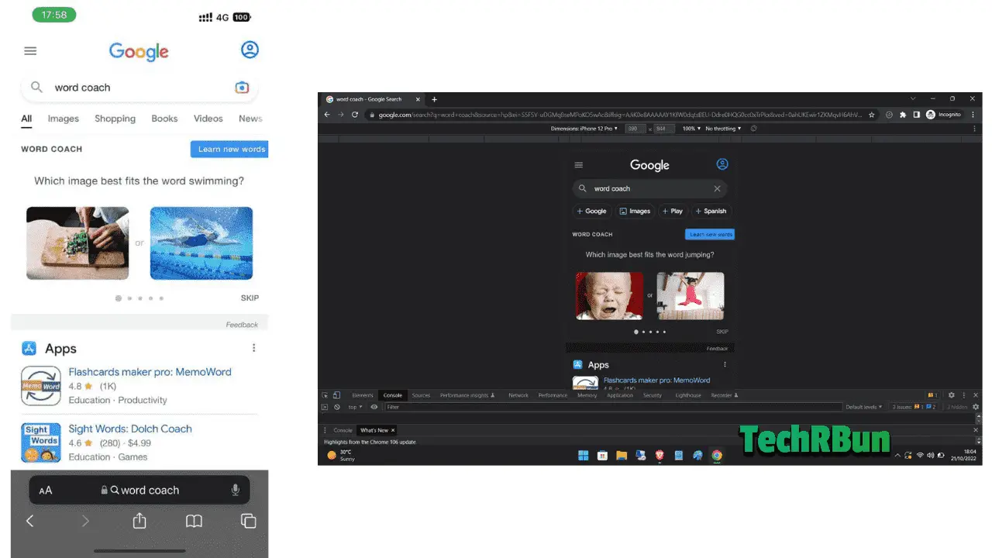Image resolution: width=992 pixels, height=558 pixels.
Task: Toggle the device toolbar icon in DevTools
Action: tap(336, 395)
